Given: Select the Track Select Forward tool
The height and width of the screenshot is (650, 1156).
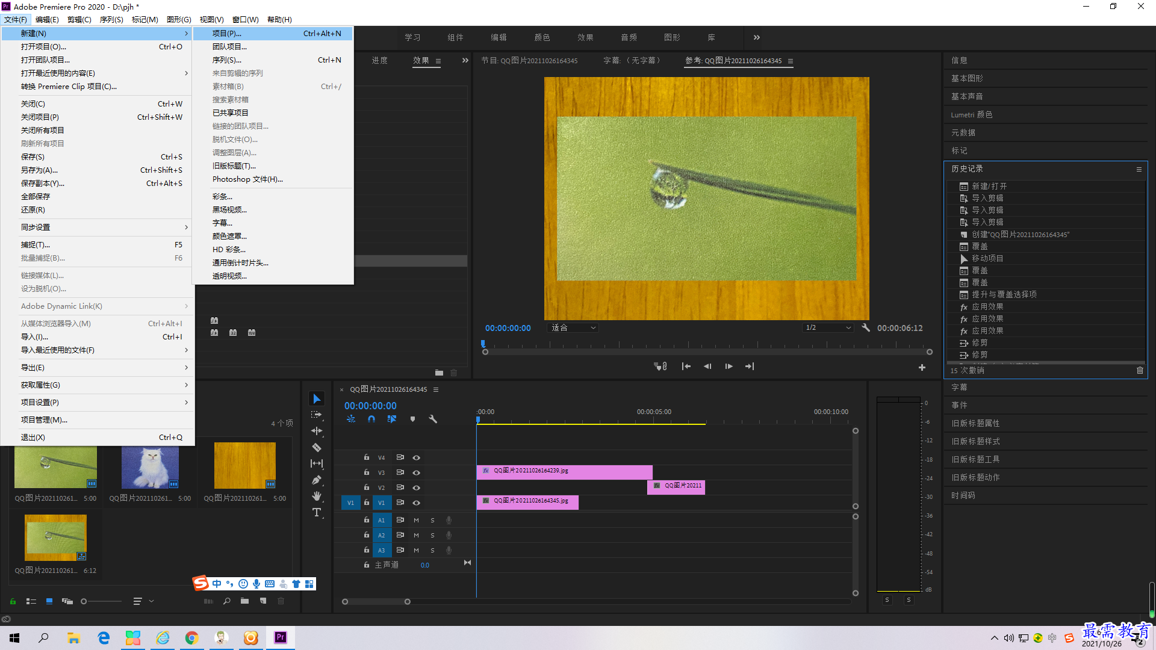Looking at the screenshot, I should (317, 415).
